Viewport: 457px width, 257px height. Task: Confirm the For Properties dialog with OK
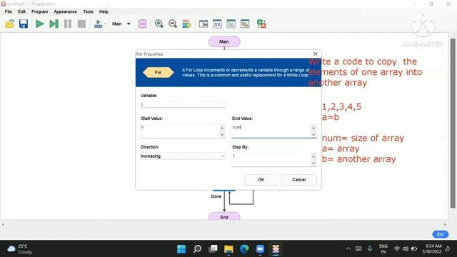[261, 180]
